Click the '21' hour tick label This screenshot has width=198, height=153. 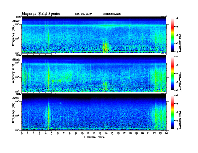point(148,133)
